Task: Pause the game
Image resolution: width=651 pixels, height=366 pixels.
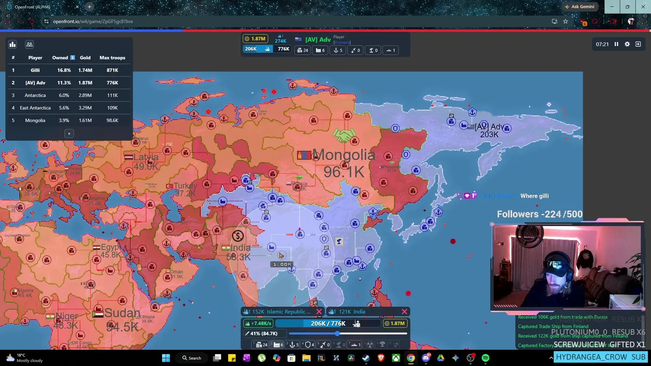Action: [x=616, y=44]
